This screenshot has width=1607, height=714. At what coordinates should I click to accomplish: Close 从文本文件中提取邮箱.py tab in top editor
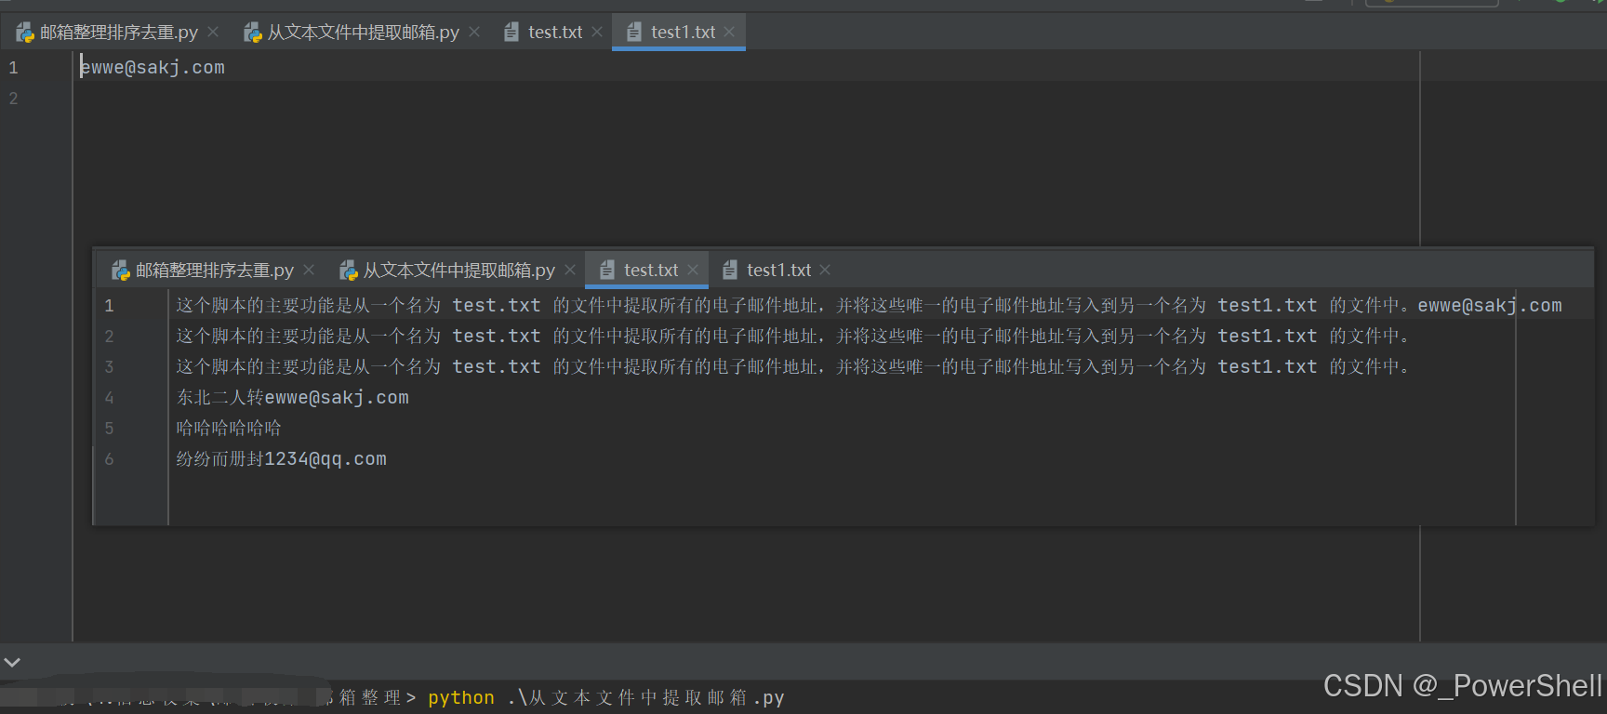pos(474,33)
